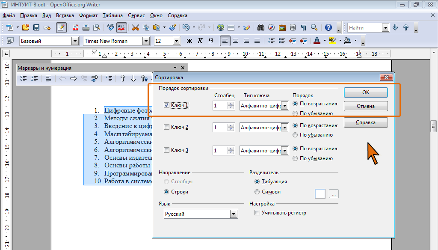Open the Найти search box dropdown
The height and width of the screenshot is (250, 438).
[x=385, y=28]
